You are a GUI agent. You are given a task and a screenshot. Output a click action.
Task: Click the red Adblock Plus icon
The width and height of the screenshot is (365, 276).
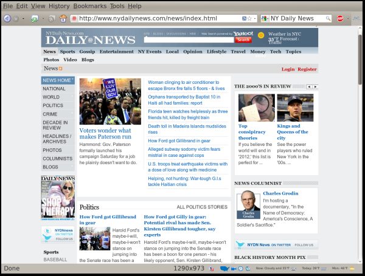click(340, 19)
